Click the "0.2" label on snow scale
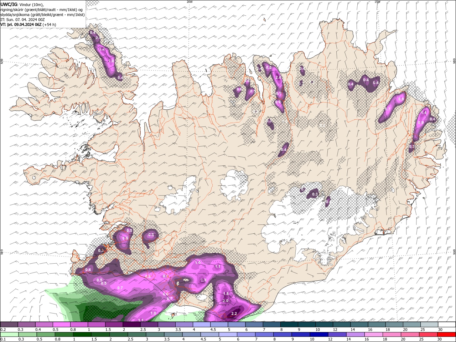The height and width of the screenshot is (342, 456). 3,330
